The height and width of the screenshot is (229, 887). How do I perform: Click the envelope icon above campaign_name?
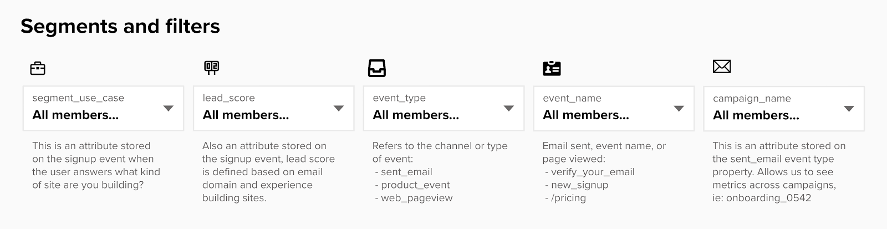click(721, 67)
